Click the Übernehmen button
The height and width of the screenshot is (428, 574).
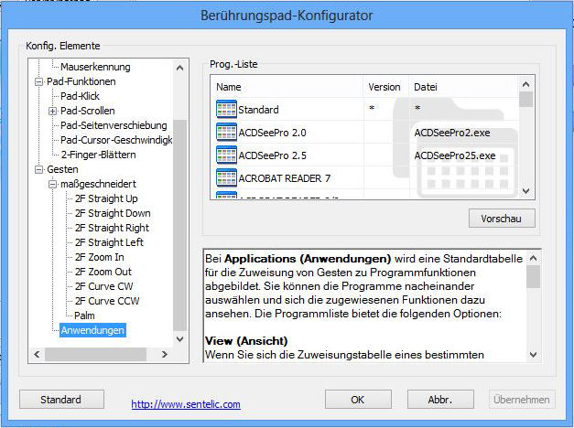pos(522,400)
